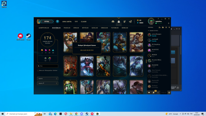Click the Aphelios summoner profile avatar
The height and width of the screenshot is (116, 206).
(x=151, y=21)
